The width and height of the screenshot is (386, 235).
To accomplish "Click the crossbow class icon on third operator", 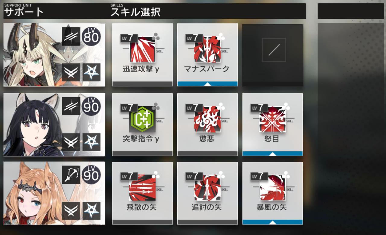I will (x=71, y=175).
